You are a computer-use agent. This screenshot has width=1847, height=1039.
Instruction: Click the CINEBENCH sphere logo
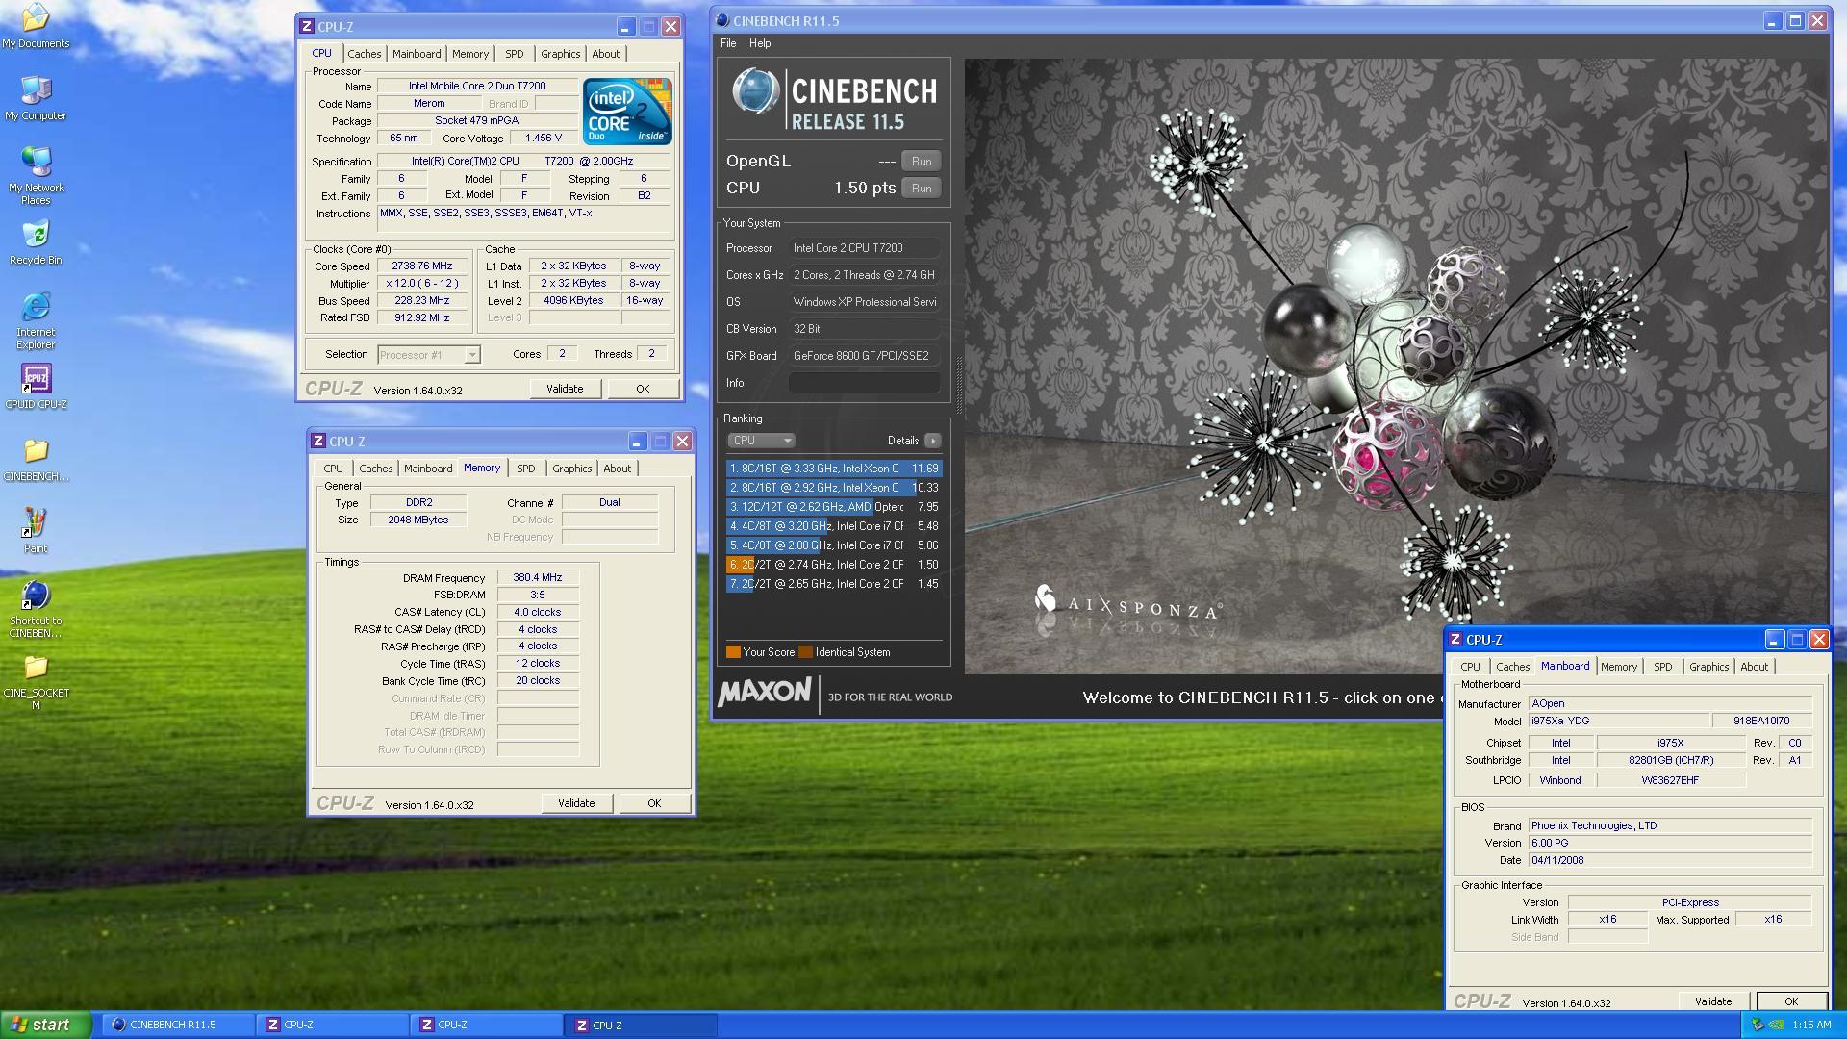click(755, 93)
